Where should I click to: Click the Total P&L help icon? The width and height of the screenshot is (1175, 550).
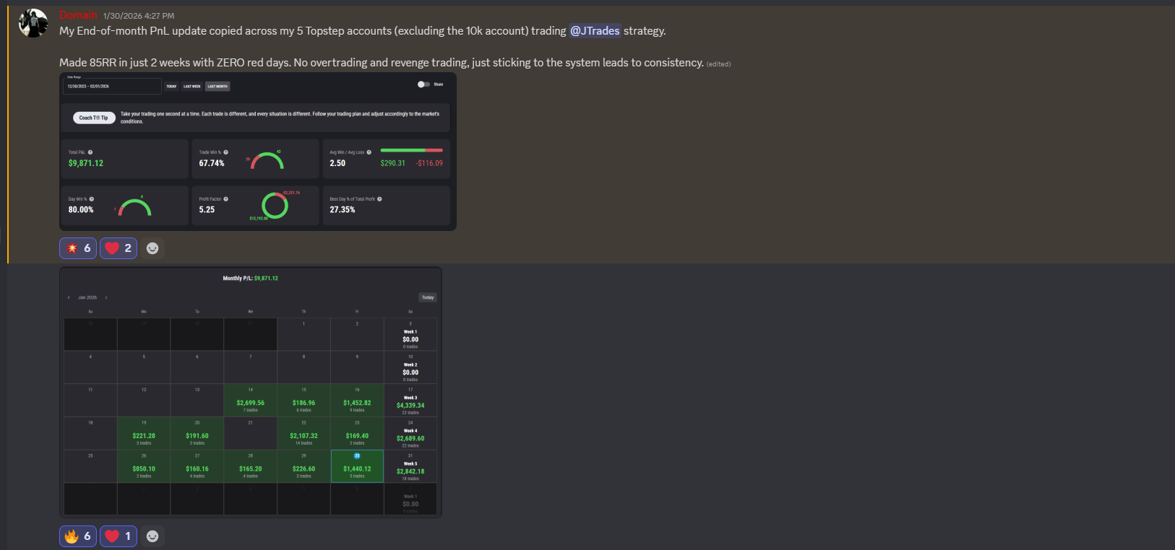[90, 152]
